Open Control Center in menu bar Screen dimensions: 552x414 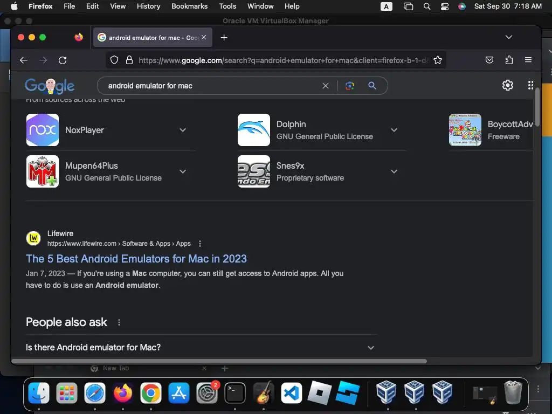(445, 6)
